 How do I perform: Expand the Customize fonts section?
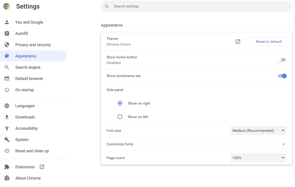[283, 144]
